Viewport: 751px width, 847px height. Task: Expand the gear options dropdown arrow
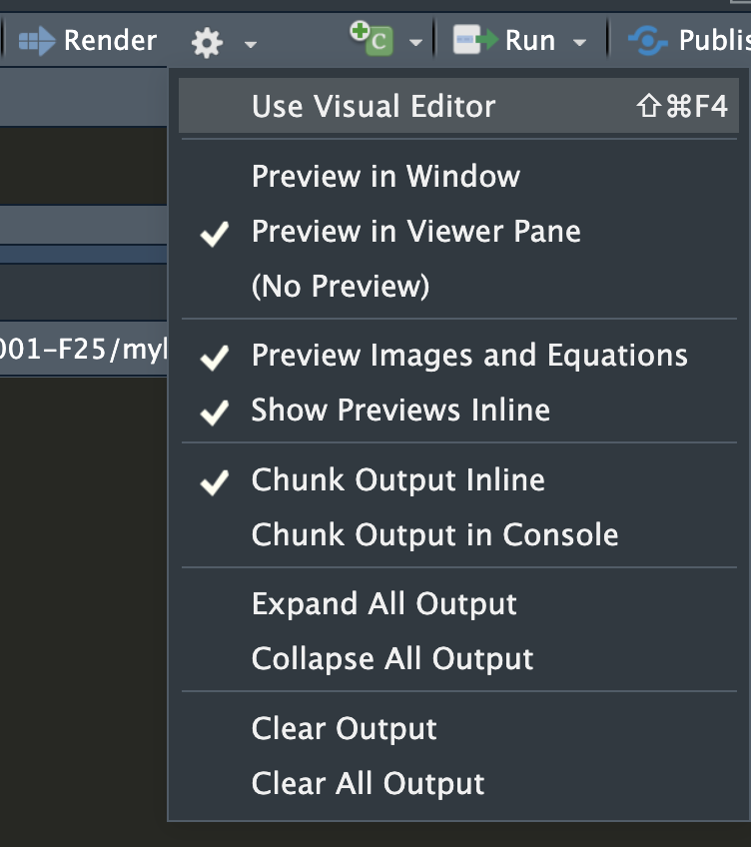pos(250,44)
